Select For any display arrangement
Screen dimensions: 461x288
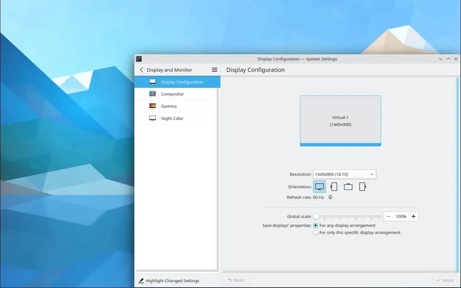click(345, 225)
